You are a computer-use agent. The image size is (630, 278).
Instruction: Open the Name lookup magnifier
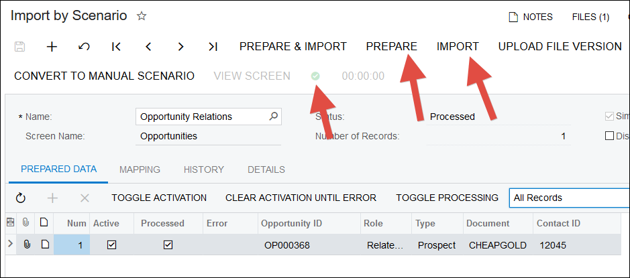(x=273, y=116)
